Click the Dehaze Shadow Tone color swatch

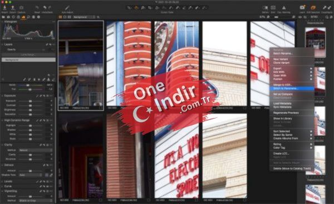[x=47, y=175]
